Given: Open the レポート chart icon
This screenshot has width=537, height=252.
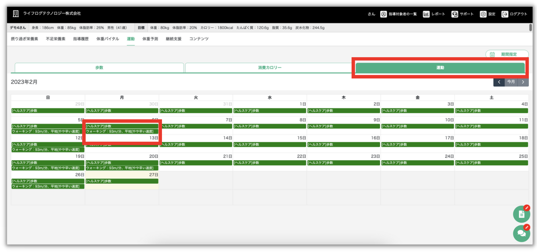Looking at the screenshot, I should coord(426,14).
